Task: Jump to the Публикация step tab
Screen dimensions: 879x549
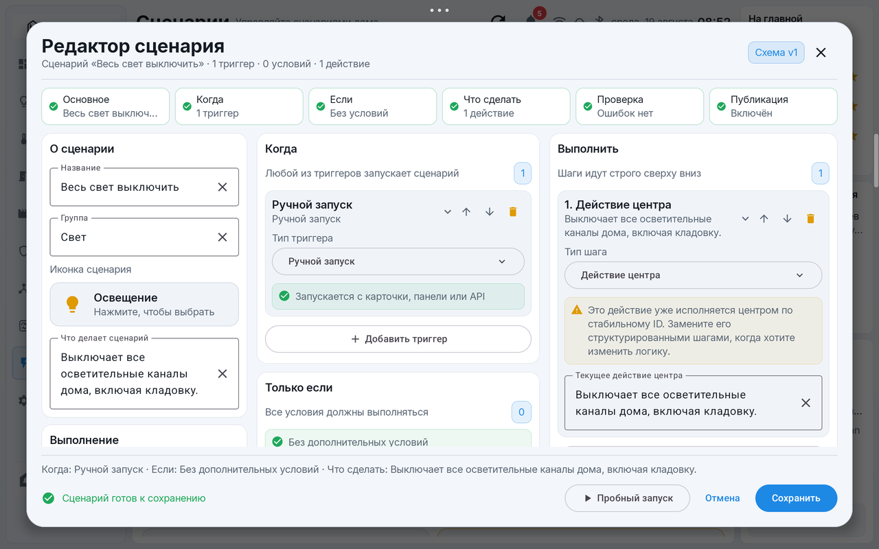Action: [773, 106]
